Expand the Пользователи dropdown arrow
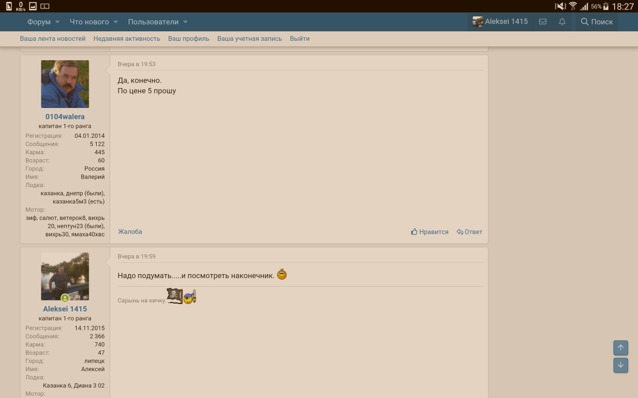Screen dimensions: 638x398 [x=185, y=22]
